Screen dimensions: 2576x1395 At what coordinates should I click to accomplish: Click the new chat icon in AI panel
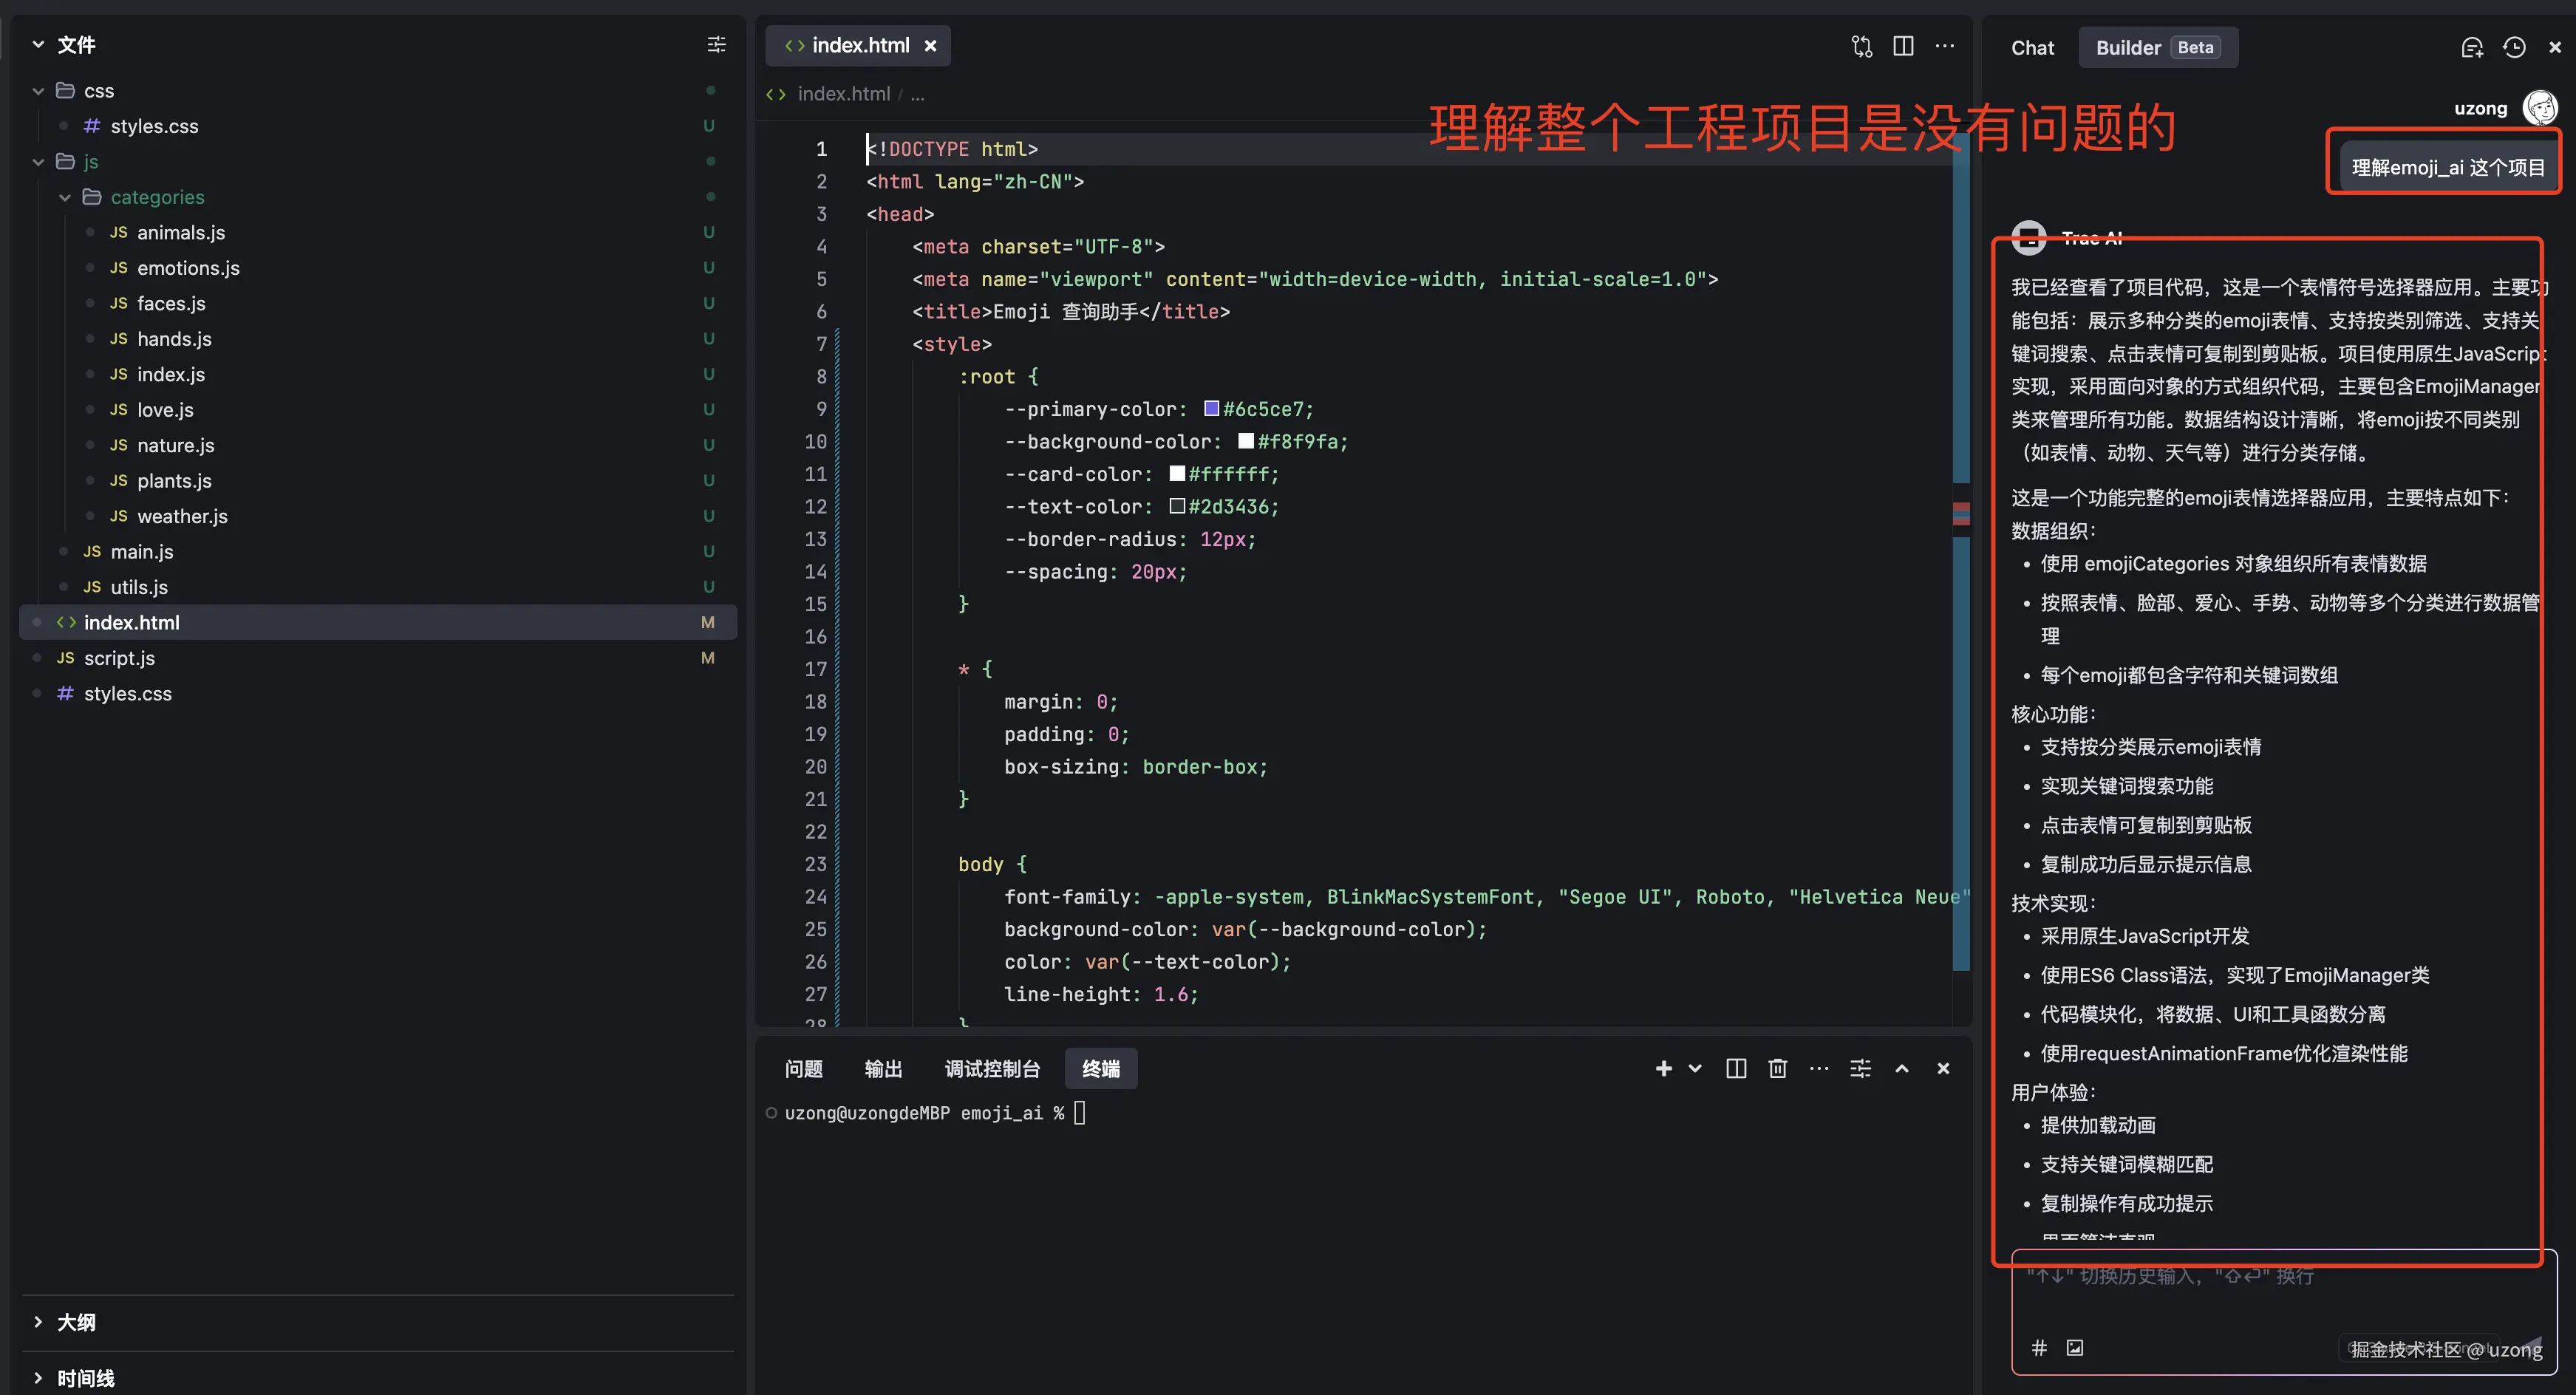2472,48
